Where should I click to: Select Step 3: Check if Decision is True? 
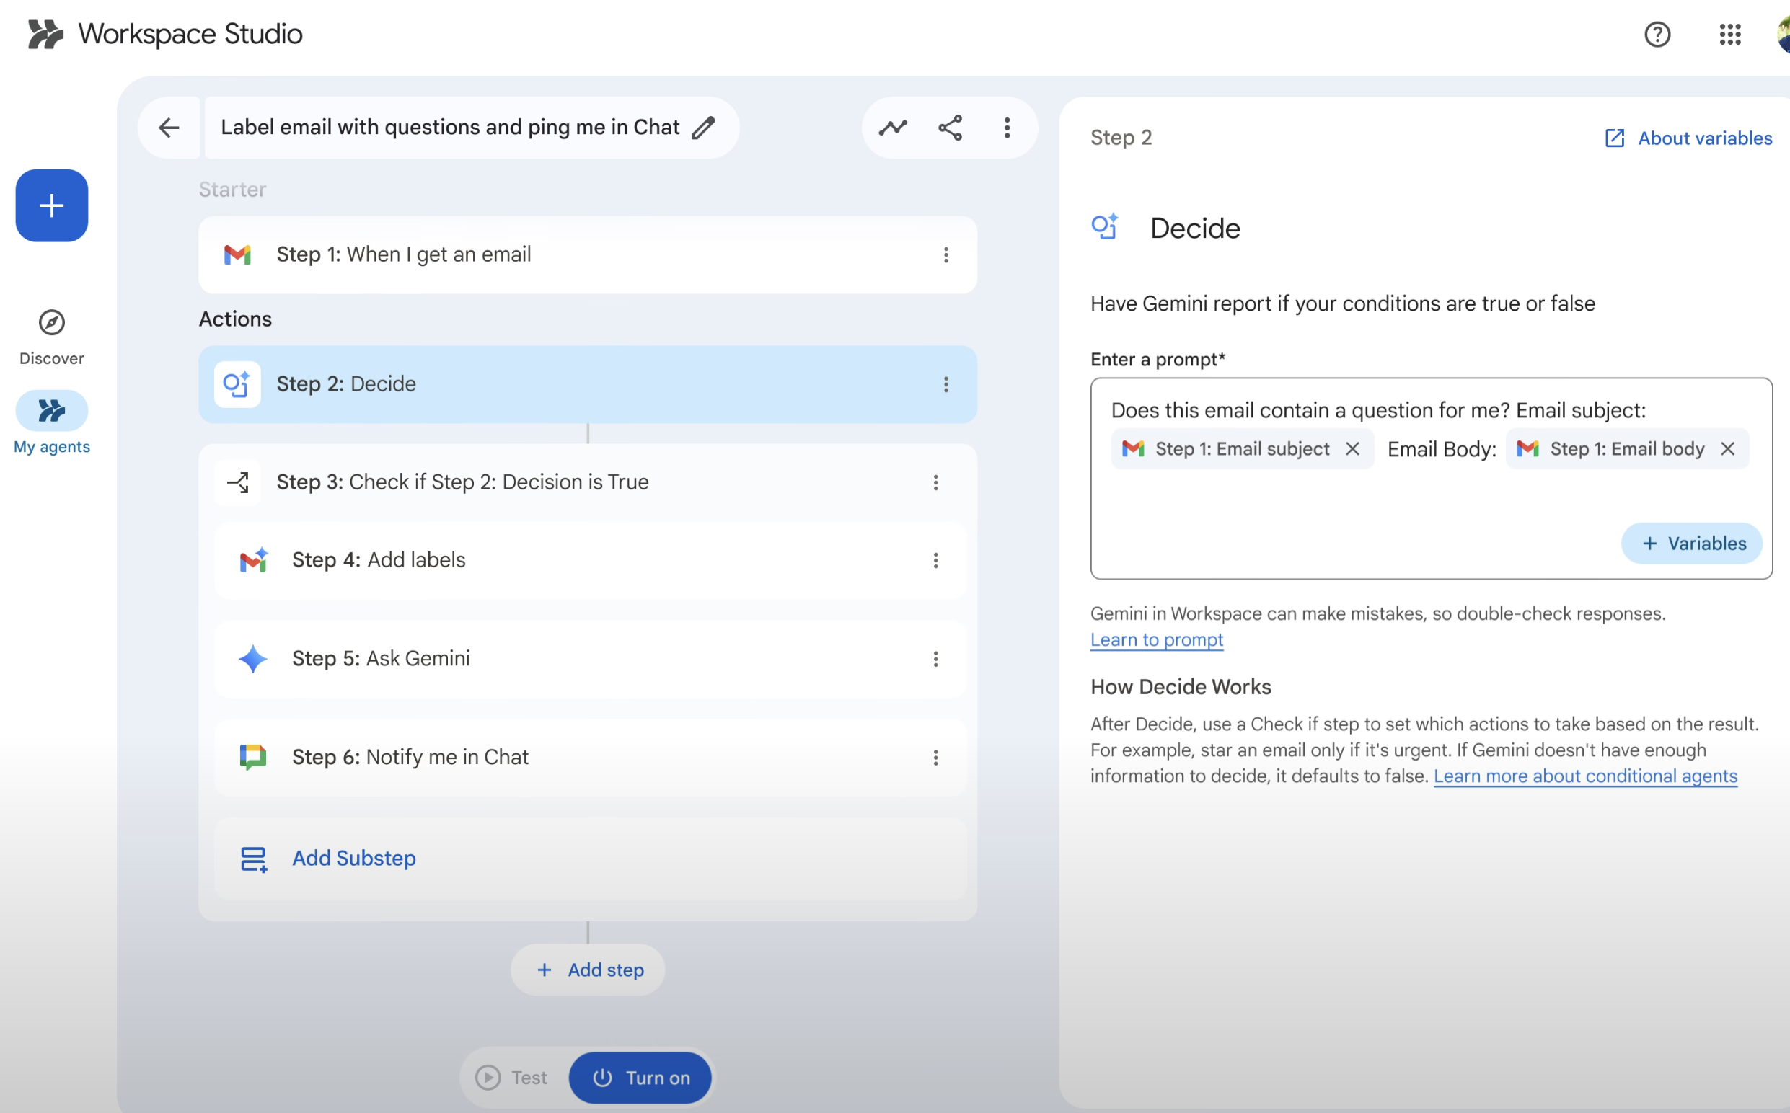coord(588,482)
